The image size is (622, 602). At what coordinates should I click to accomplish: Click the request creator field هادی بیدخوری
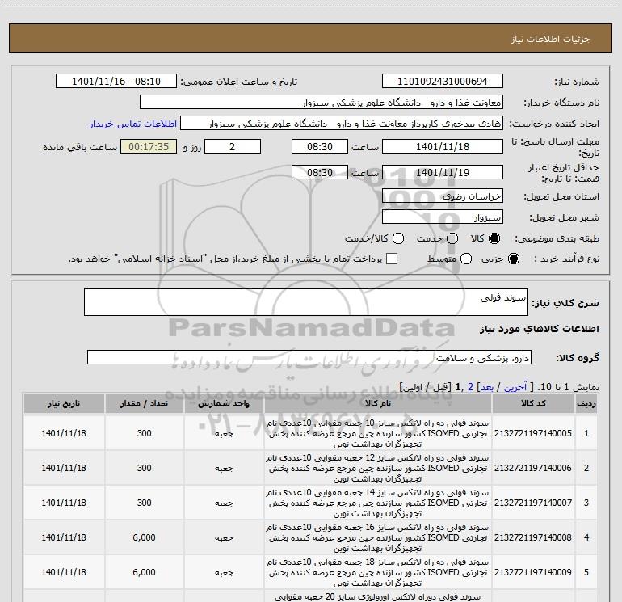342,124
